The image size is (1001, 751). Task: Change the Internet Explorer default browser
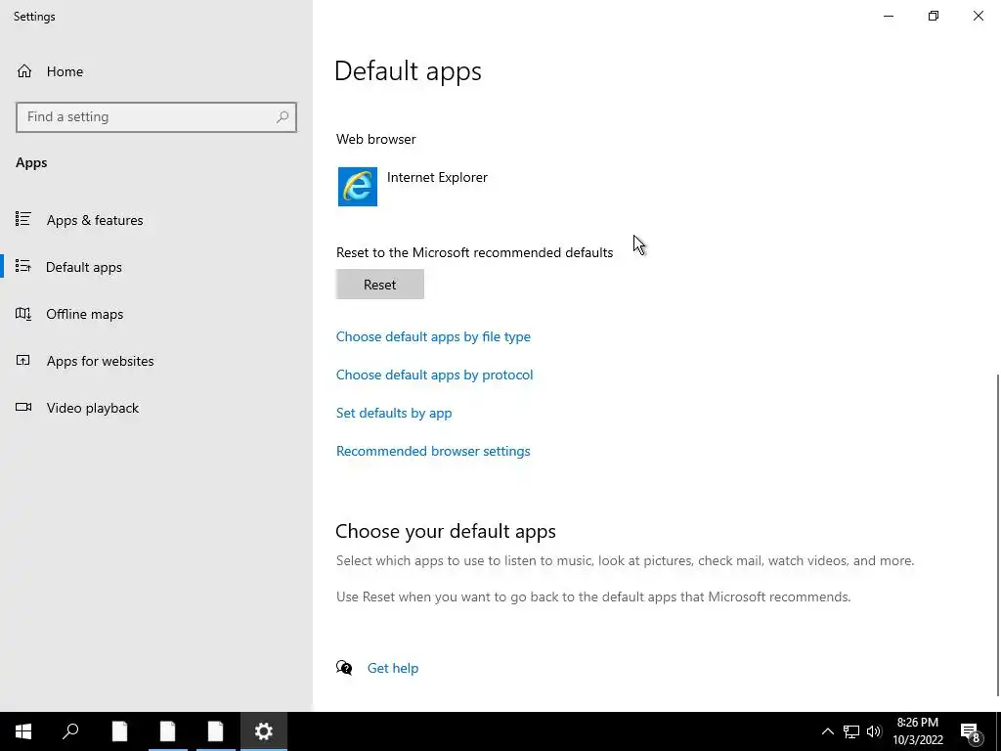pos(437,178)
